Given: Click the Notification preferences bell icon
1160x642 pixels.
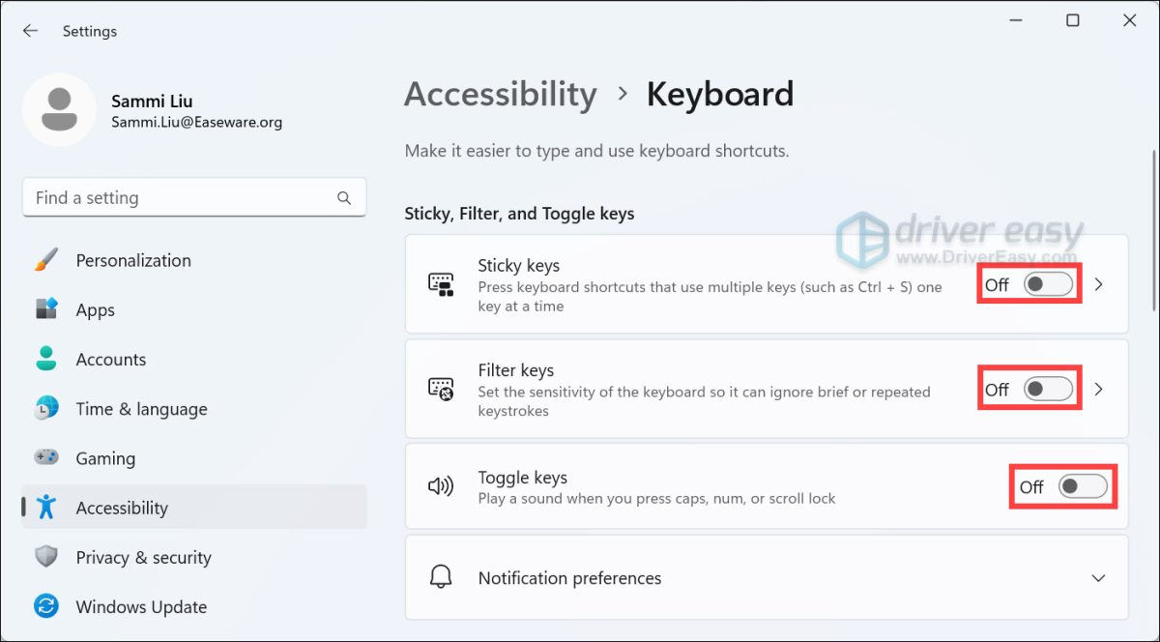Looking at the screenshot, I should 441,577.
